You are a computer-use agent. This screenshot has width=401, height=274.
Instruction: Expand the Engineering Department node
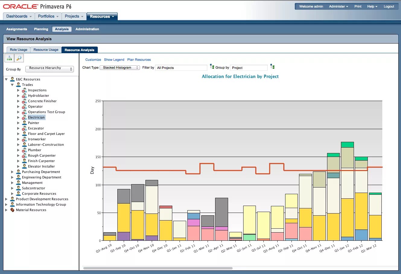coord(12,177)
